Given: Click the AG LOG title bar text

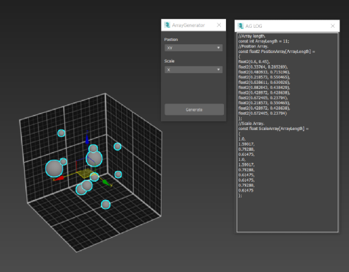Looking at the screenshot, I should [x=254, y=26].
